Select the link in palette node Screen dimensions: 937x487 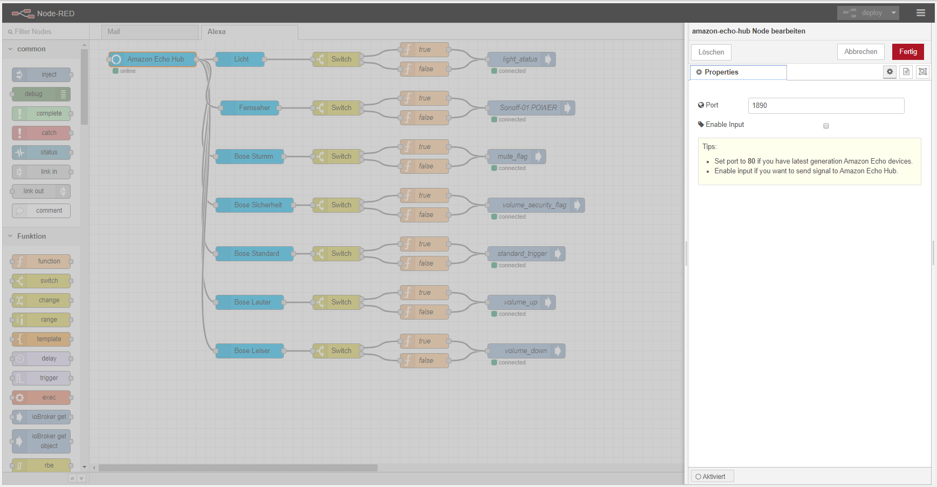click(x=42, y=172)
